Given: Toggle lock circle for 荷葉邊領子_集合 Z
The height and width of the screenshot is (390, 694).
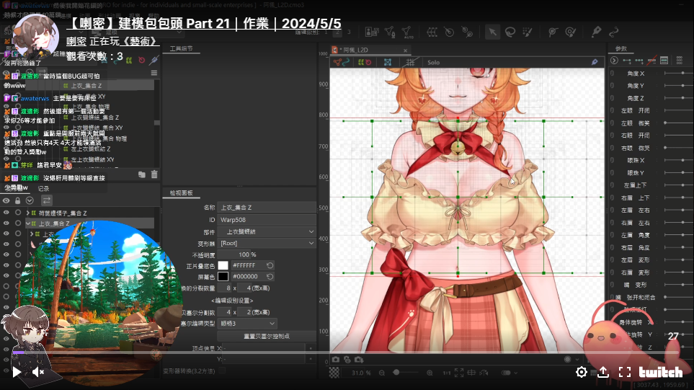Looking at the screenshot, I should 18,213.
